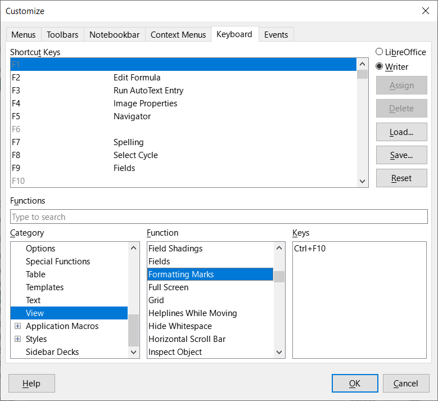
Task: Open Help for this dialog
Action: click(x=31, y=384)
